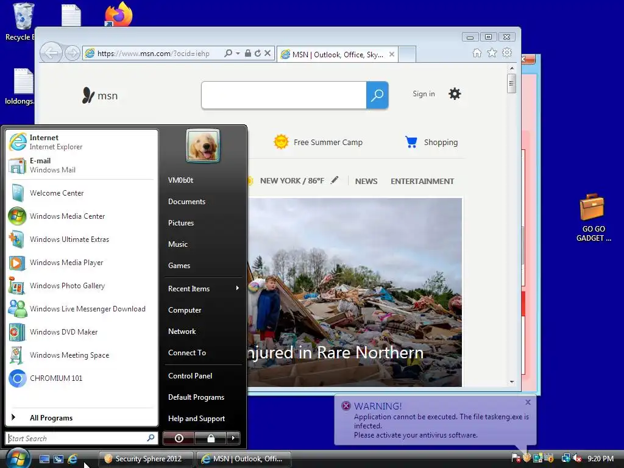The image size is (624, 468).
Task: Open a new tab in Internet Explorer
Action: point(406,54)
